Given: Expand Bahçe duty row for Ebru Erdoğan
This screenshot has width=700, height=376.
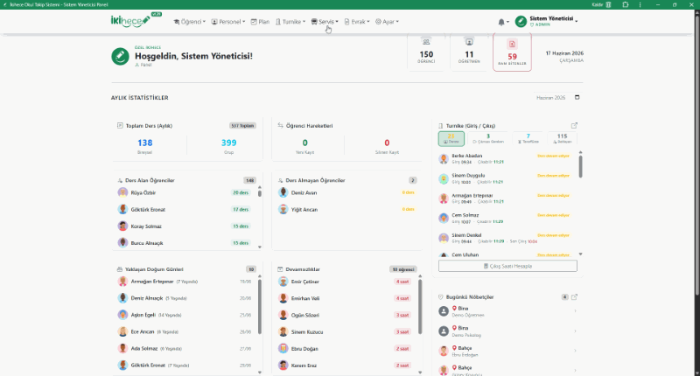Looking at the screenshot, I should [507, 351].
